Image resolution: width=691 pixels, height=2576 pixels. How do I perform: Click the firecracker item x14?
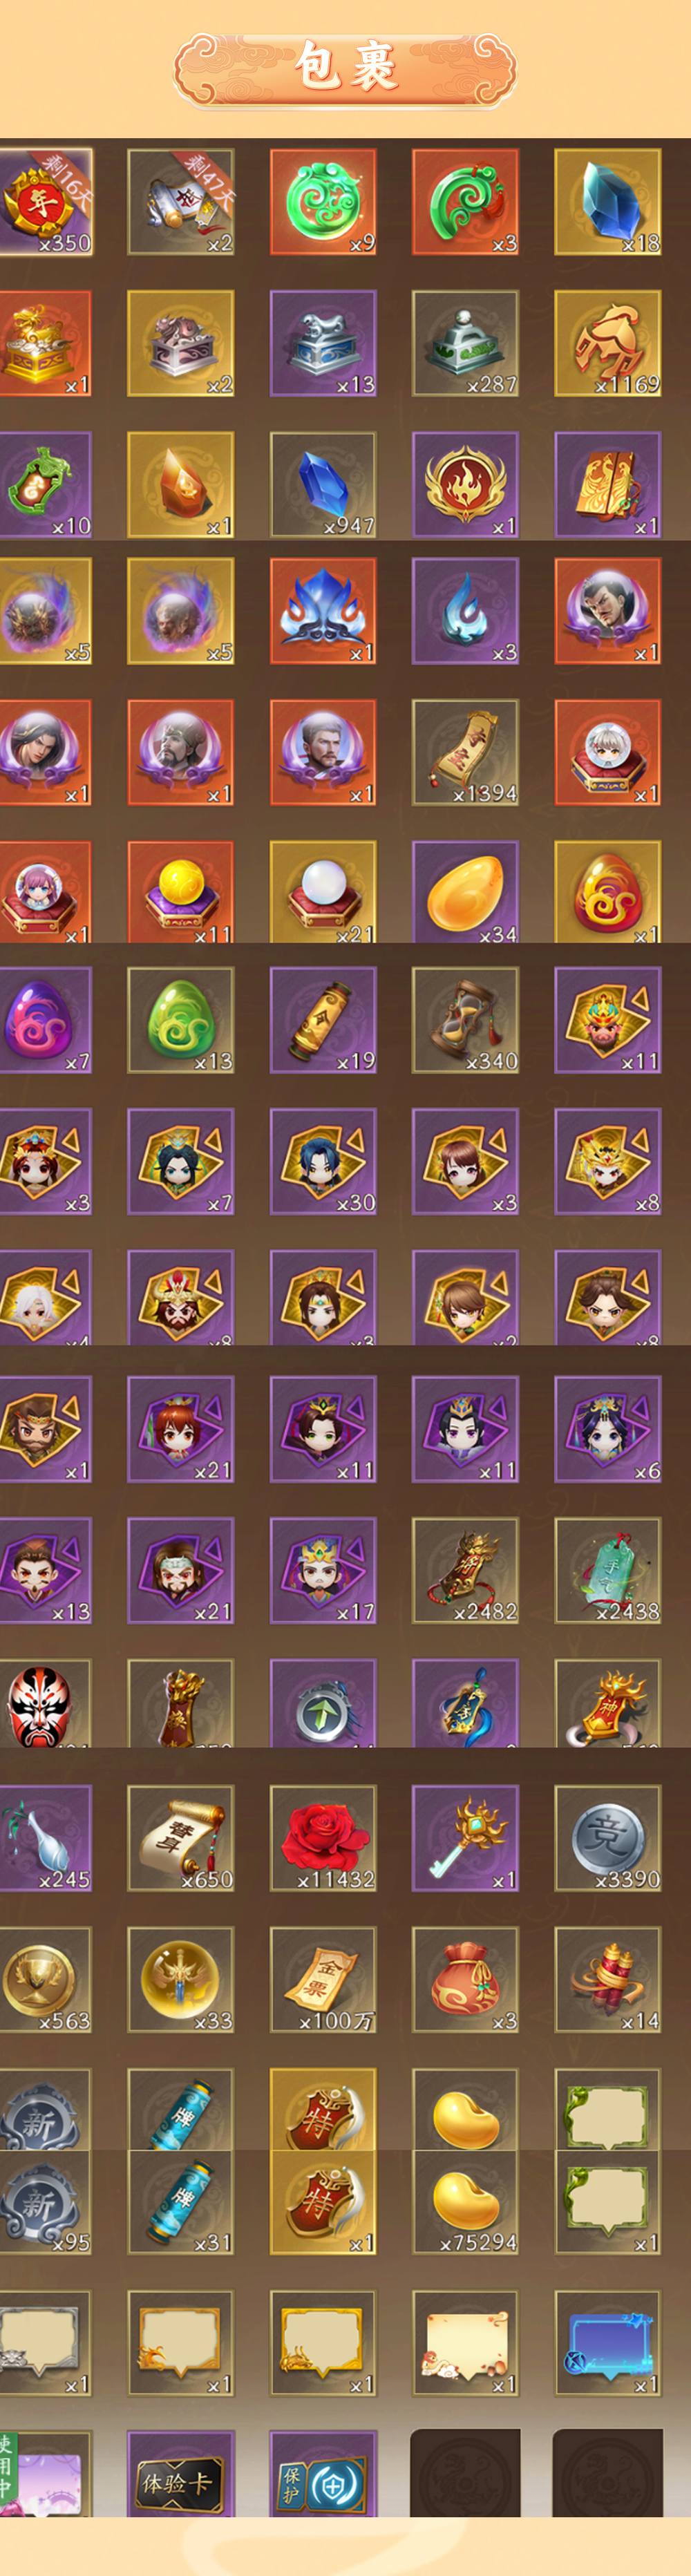(607, 1980)
